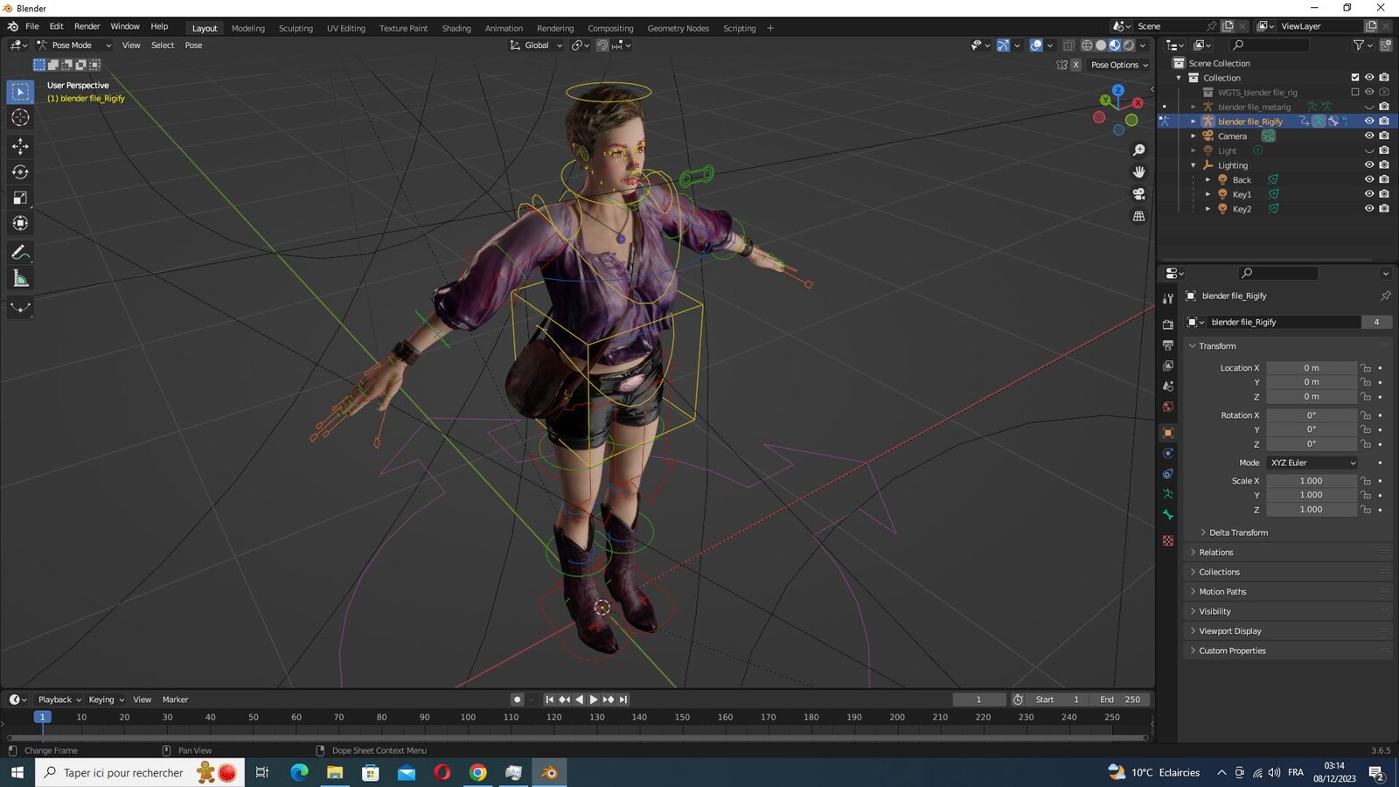Click the Scale X value field

pos(1311,481)
